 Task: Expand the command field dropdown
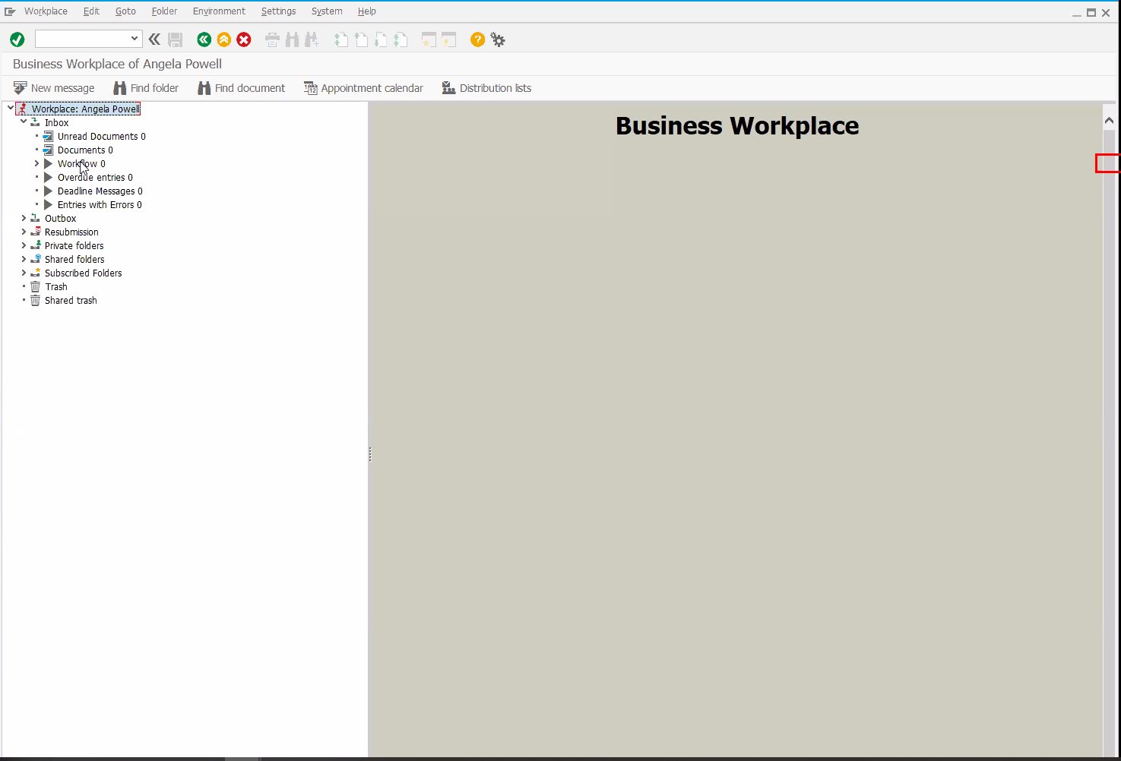point(134,38)
